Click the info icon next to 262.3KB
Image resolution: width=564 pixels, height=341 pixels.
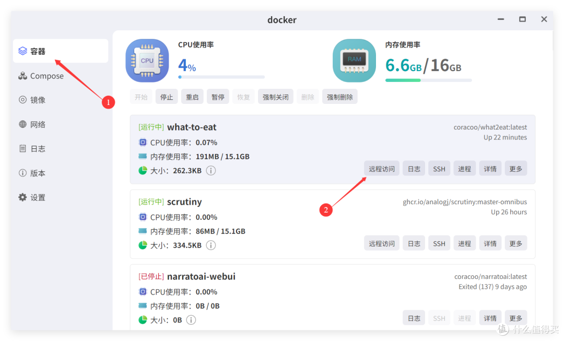[211, 170]
